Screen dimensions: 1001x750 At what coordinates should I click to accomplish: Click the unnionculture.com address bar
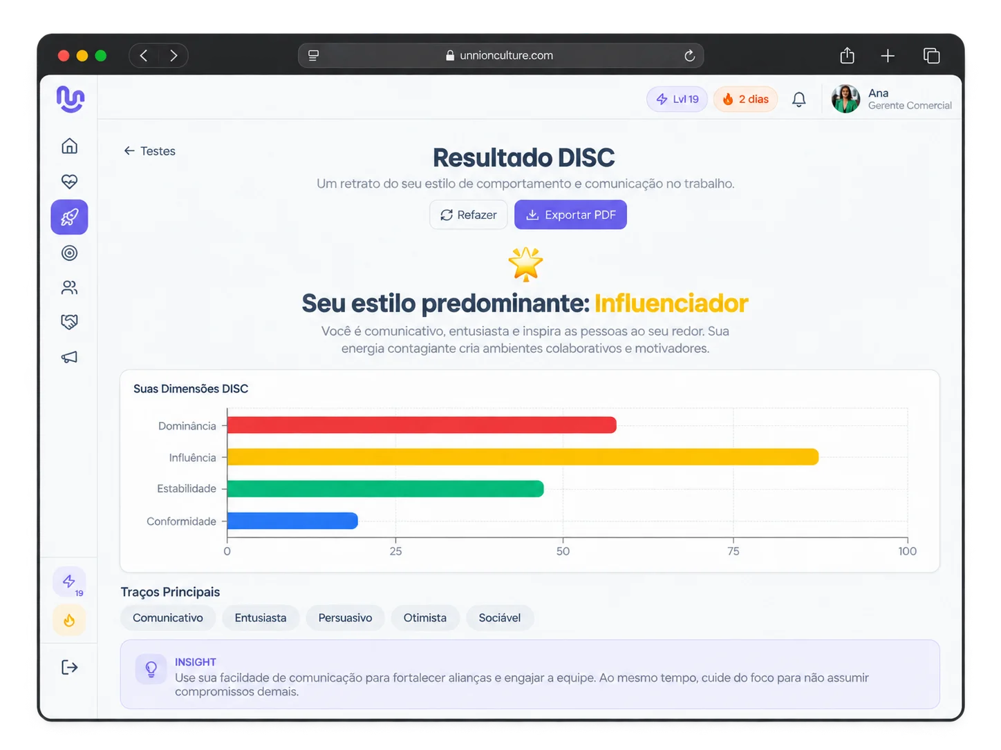[501, 55]
